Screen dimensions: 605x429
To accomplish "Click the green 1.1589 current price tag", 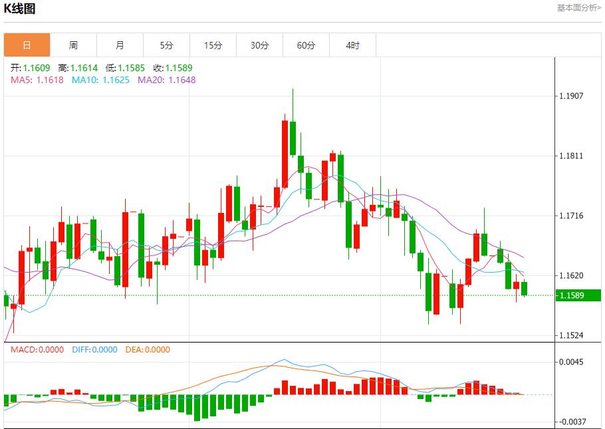I will 577,293.
